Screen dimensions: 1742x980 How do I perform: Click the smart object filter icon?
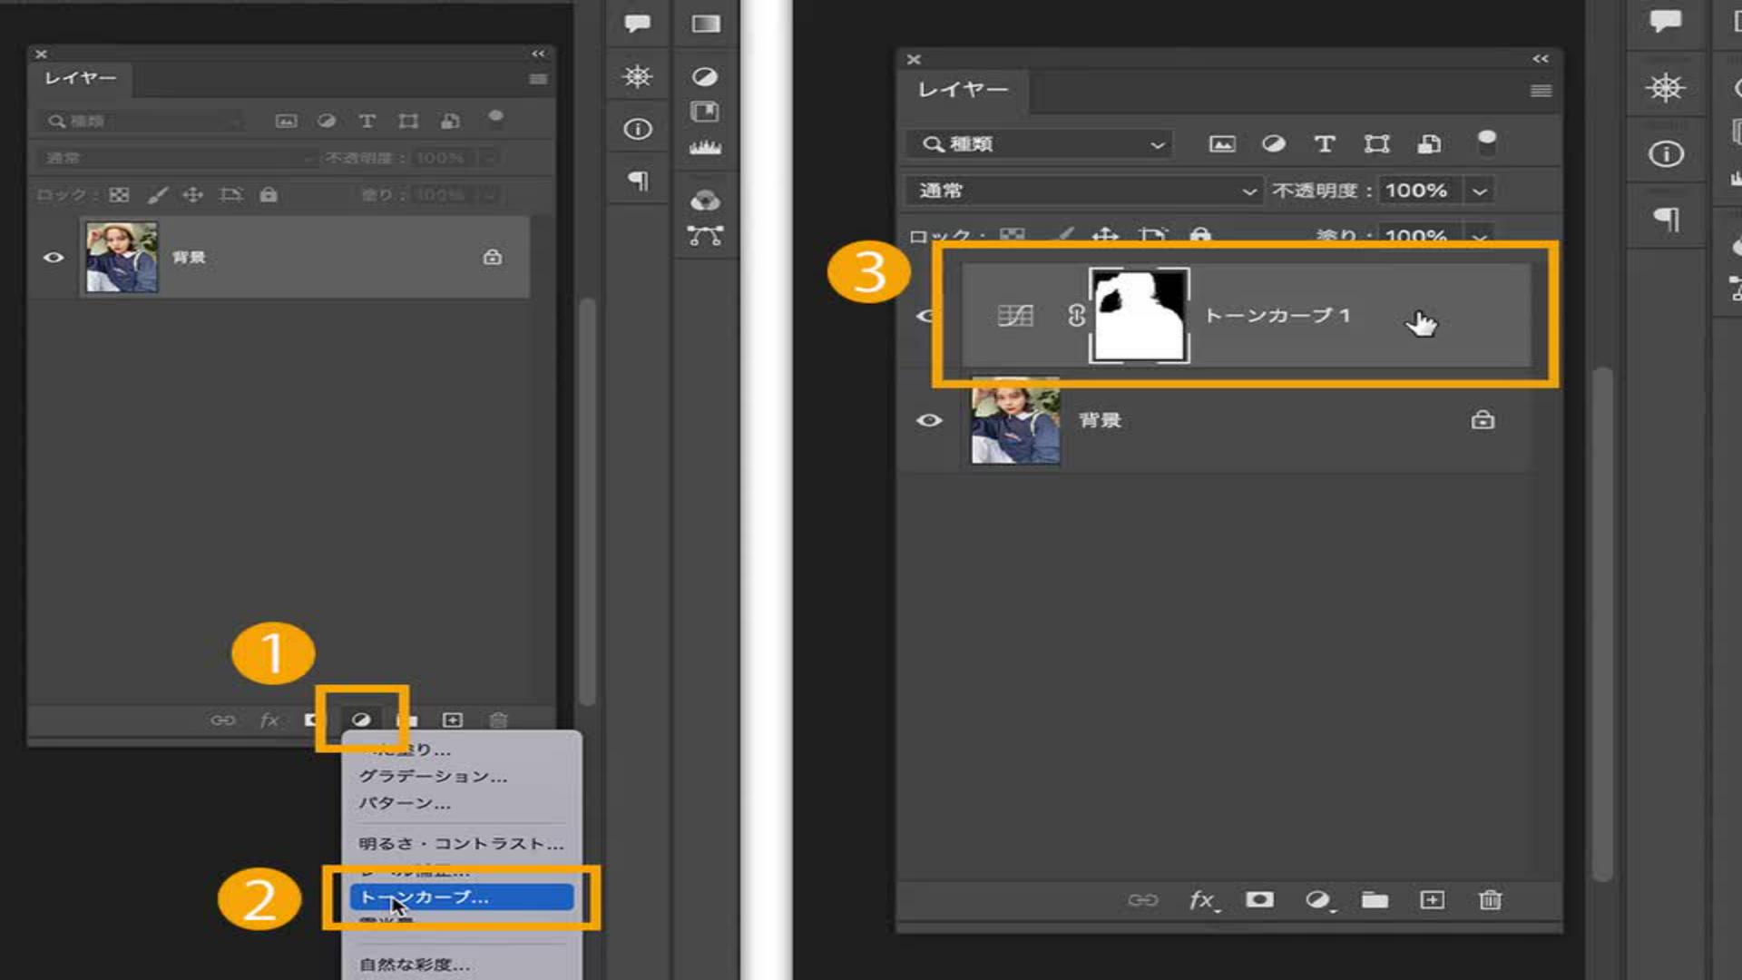coord(1429,144)
